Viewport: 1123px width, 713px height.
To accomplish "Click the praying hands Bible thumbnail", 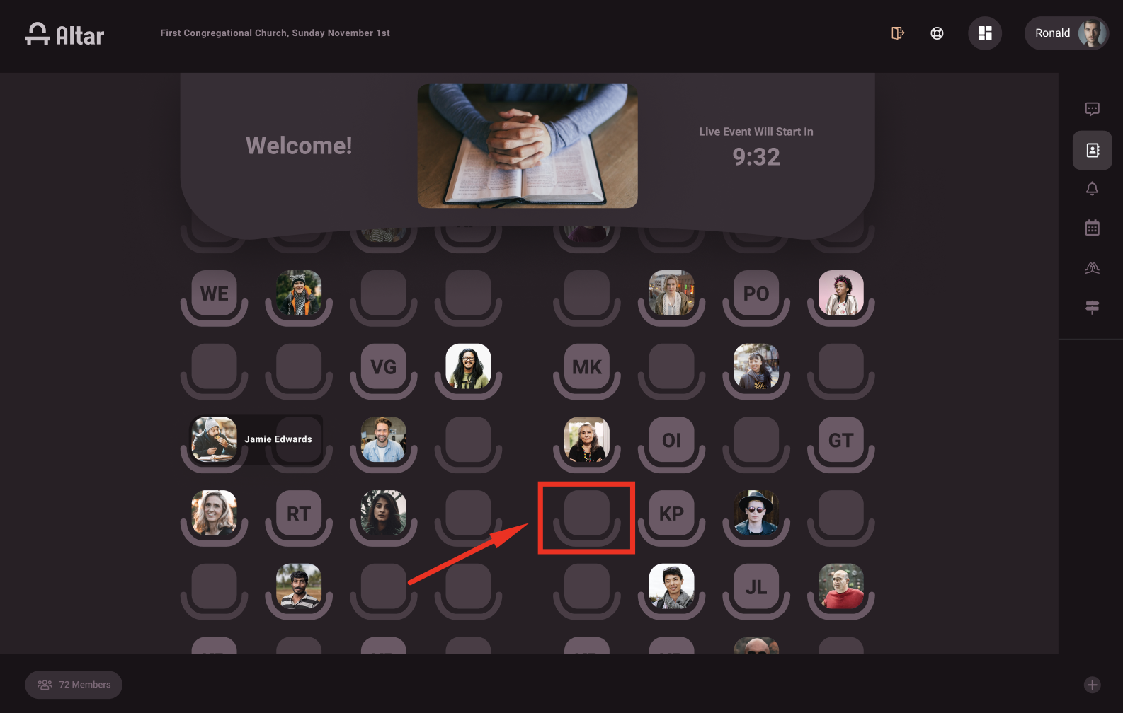I will 528,146.
